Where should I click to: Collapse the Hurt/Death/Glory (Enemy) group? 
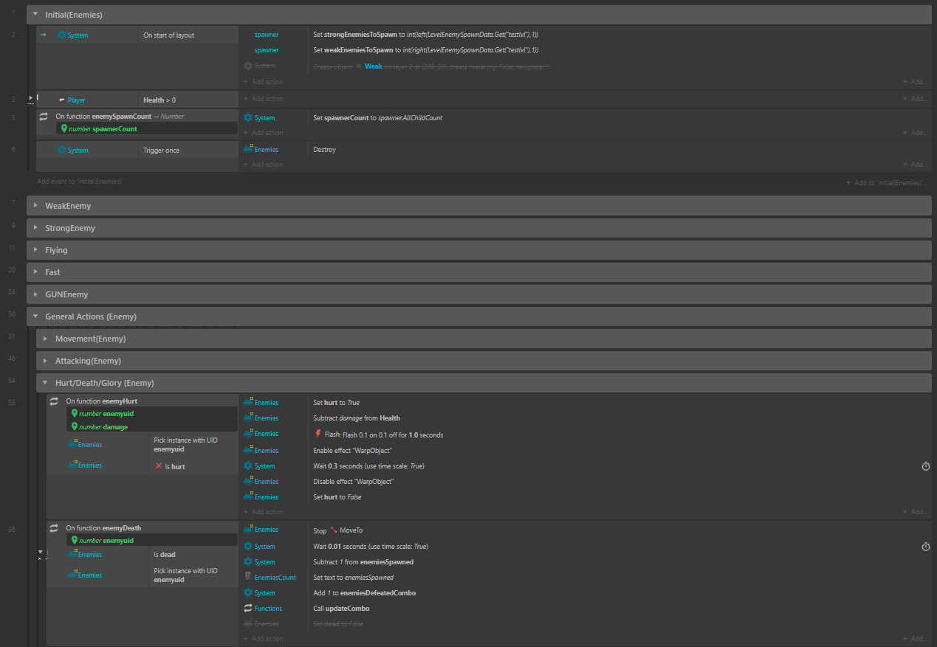45,383
